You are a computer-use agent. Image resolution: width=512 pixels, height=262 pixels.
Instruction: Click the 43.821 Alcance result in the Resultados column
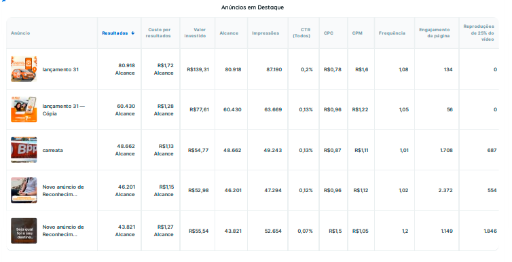[x=125, y=231]
